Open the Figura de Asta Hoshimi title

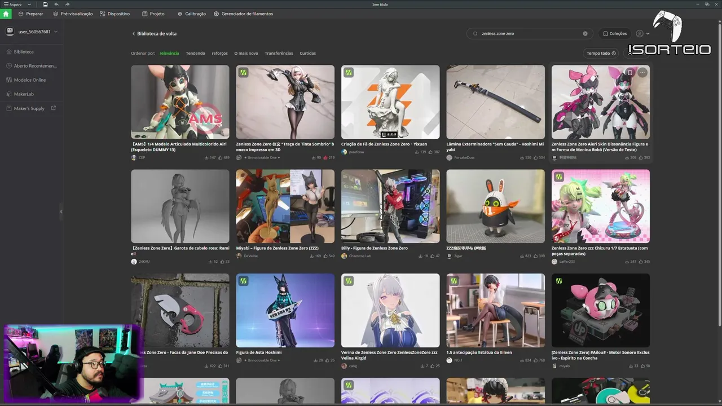click(259, 352)
